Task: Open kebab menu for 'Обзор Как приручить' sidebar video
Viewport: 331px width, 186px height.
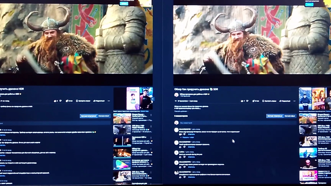Action: point(151,149)
